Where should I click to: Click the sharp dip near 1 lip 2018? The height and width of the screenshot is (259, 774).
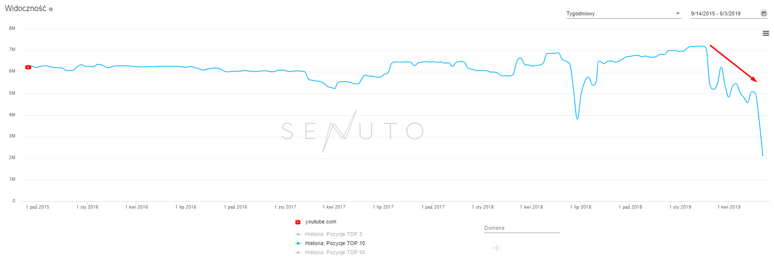(577, 118)
